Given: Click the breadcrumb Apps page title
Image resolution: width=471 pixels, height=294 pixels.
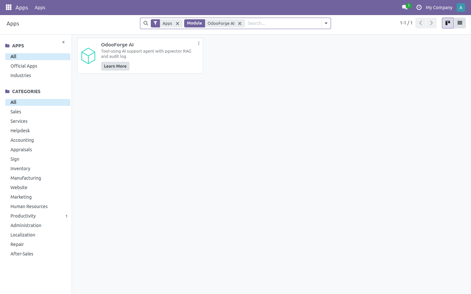Looking at the screenshot, I should click(13, 24).
